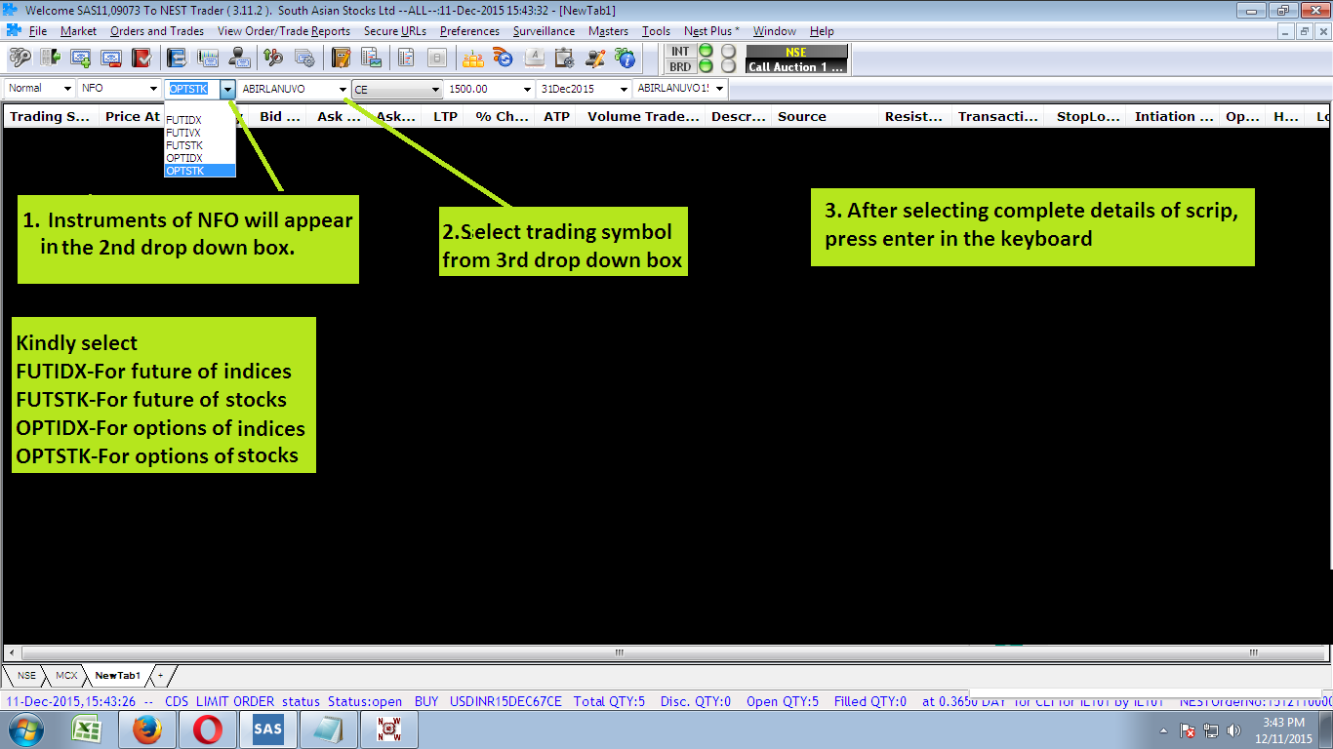Click the lined document list toolbar icon
This screenshot has height=749, width=1333.
[x=406, y=58]
